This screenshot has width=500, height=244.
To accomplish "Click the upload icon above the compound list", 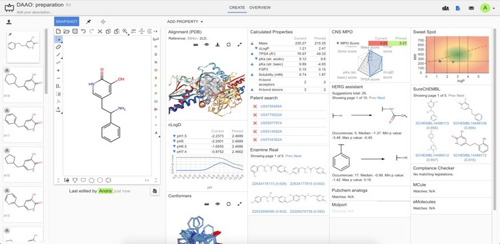I will pyautogui.click(x=9, y=22).
